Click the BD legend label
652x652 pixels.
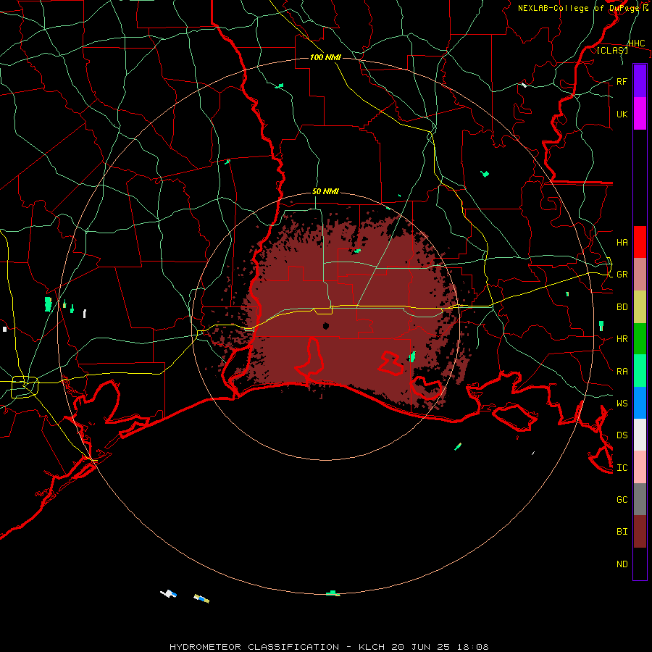622,307
